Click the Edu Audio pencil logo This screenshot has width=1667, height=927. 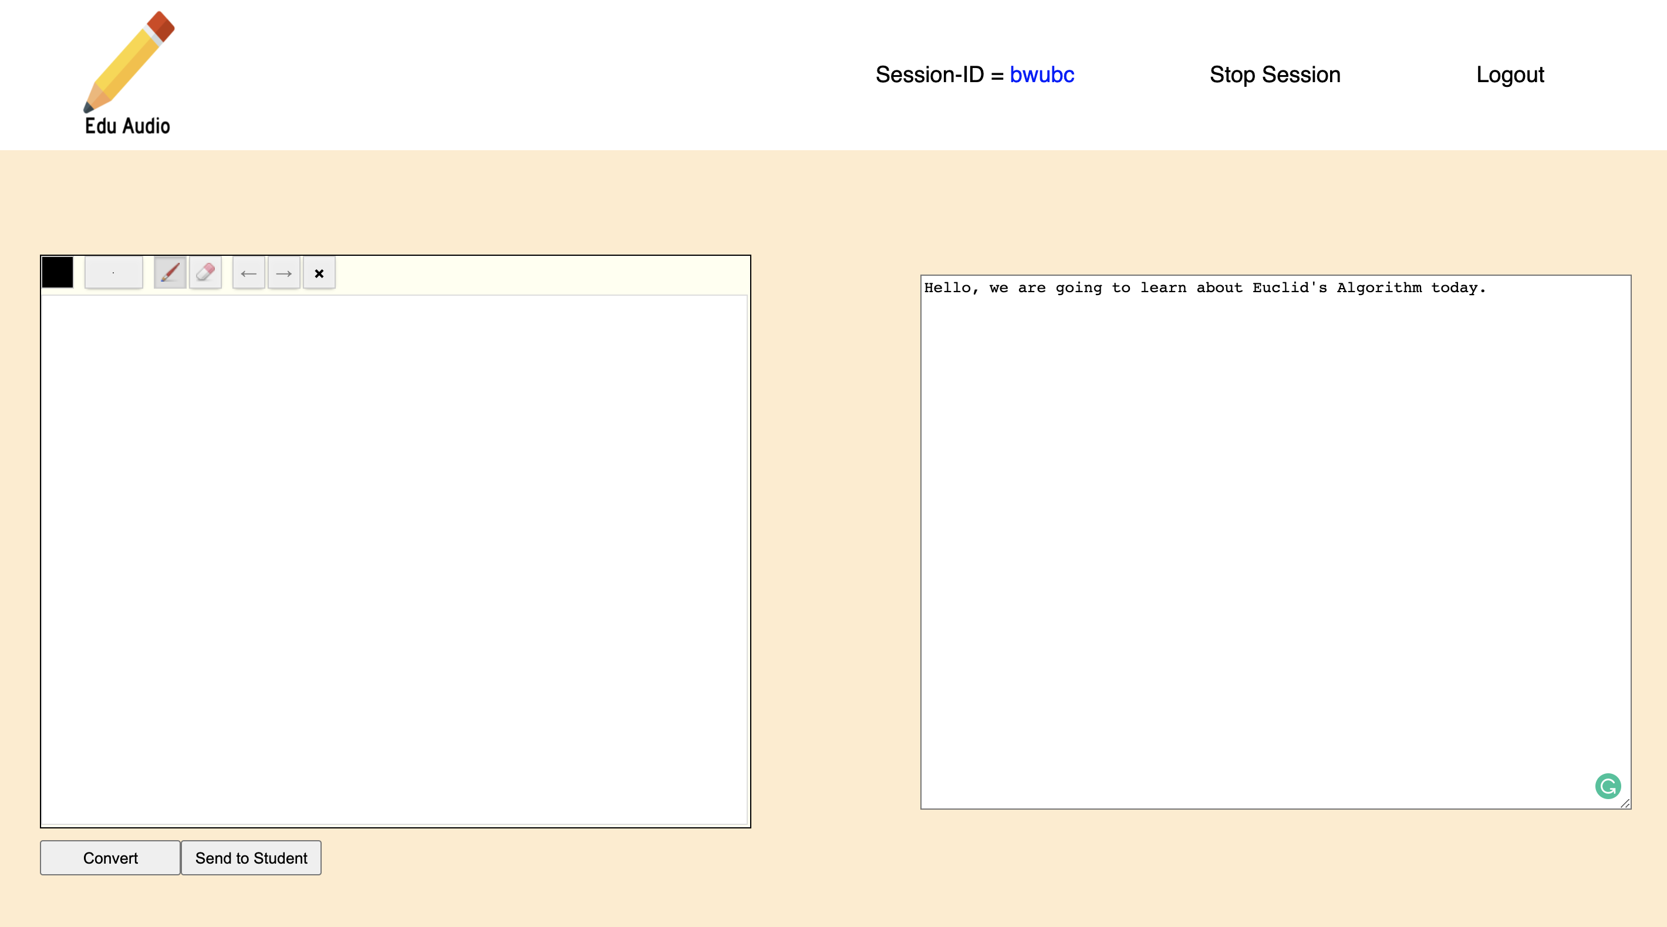pos(129,62)
